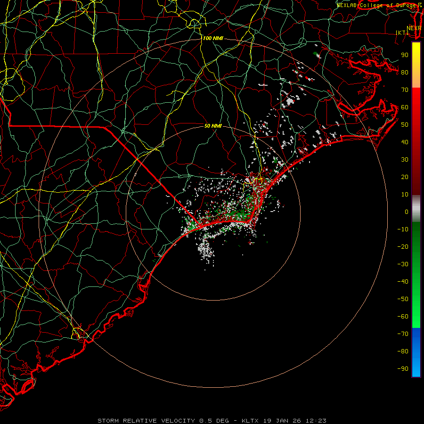The image size is (424, 424).
Task: Click the -50 value on velocity scale
Action: click(x=403, y=299)
